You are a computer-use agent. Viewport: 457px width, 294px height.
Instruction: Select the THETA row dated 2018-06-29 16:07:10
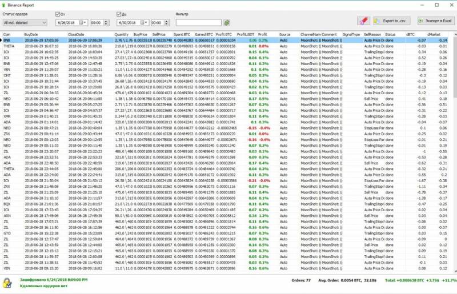[x=34, y=46]
